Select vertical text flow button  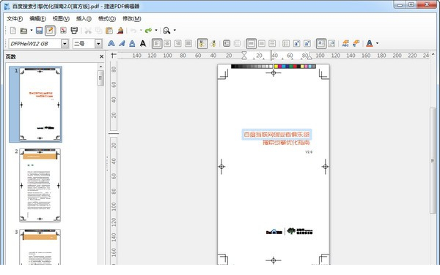point(331,43)
